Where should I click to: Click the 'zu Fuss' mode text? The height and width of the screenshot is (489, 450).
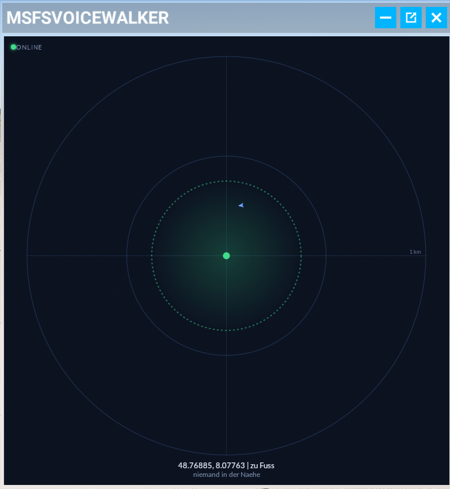262,465
